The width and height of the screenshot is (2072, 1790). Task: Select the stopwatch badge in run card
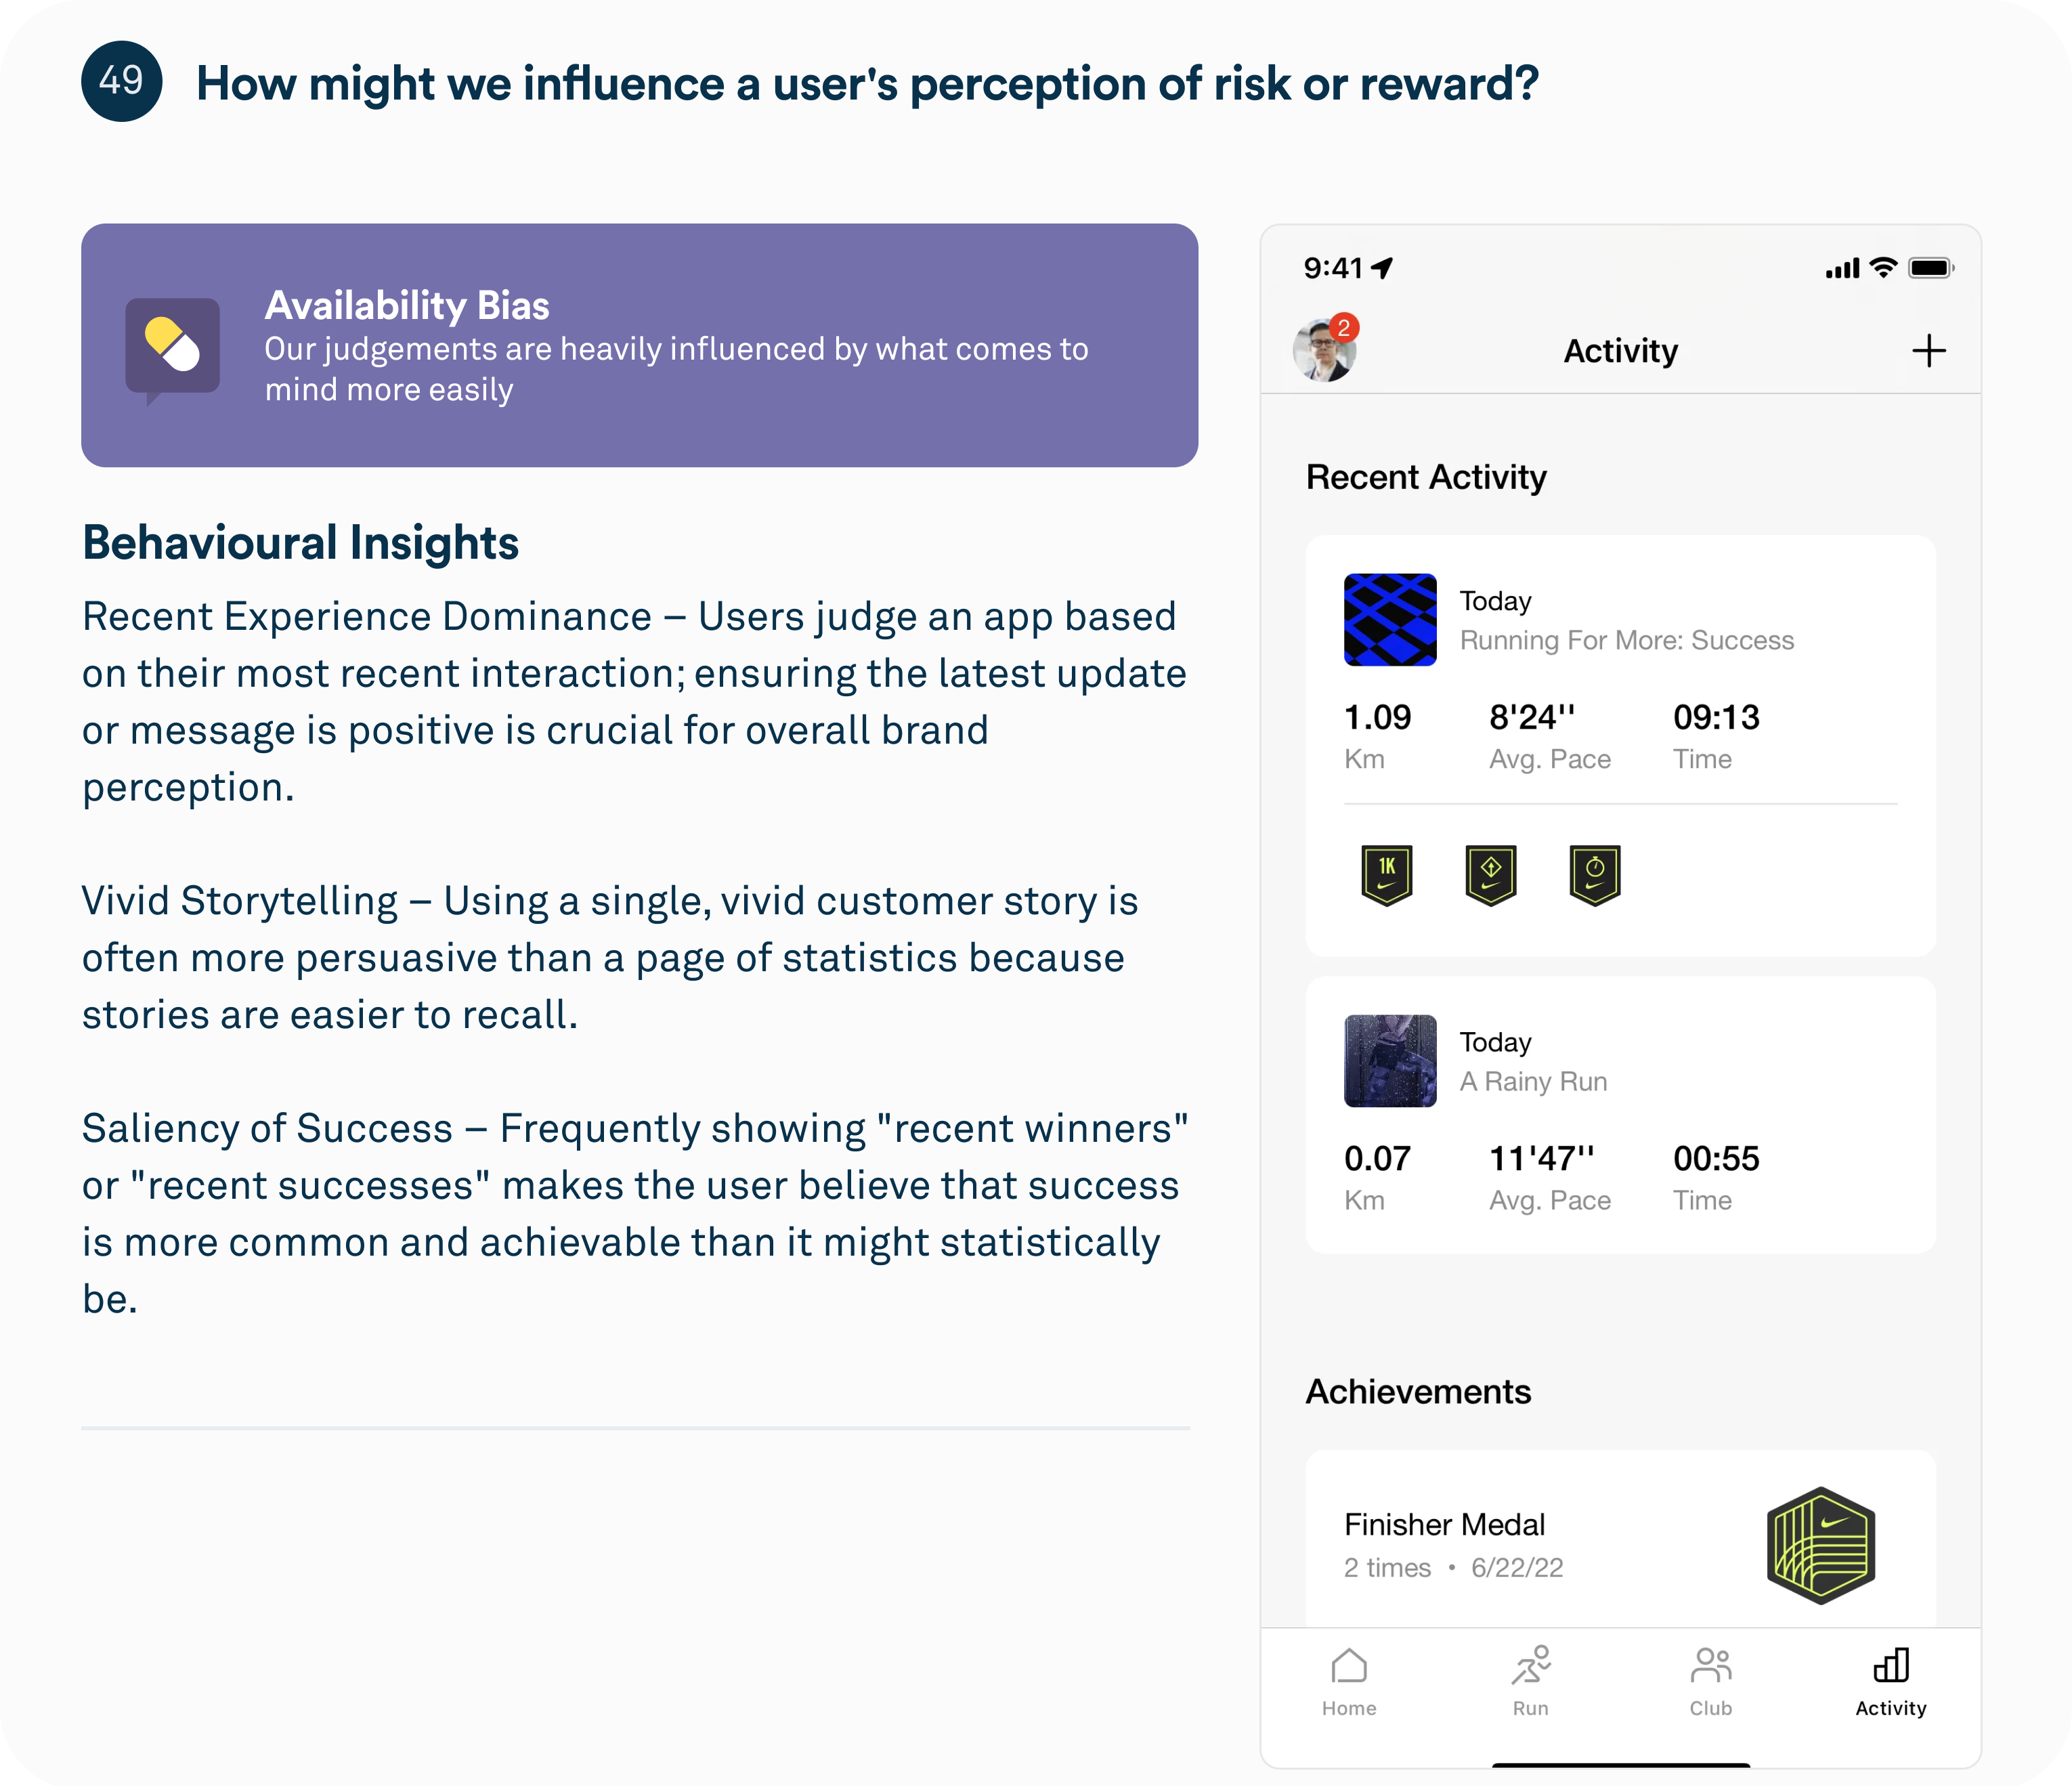coord(1595,875)
